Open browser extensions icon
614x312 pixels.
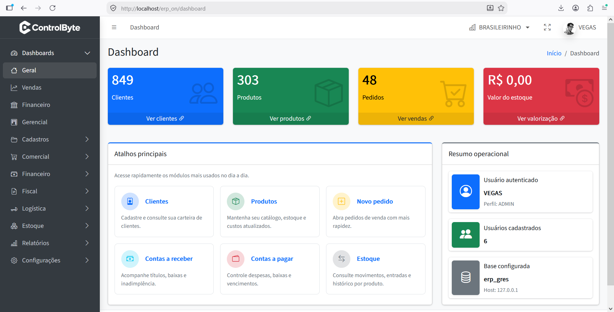(590, 8)
